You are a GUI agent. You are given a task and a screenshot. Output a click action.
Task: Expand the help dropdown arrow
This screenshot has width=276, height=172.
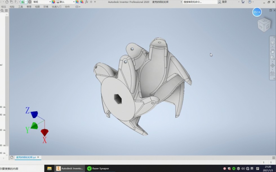[253, 2]
